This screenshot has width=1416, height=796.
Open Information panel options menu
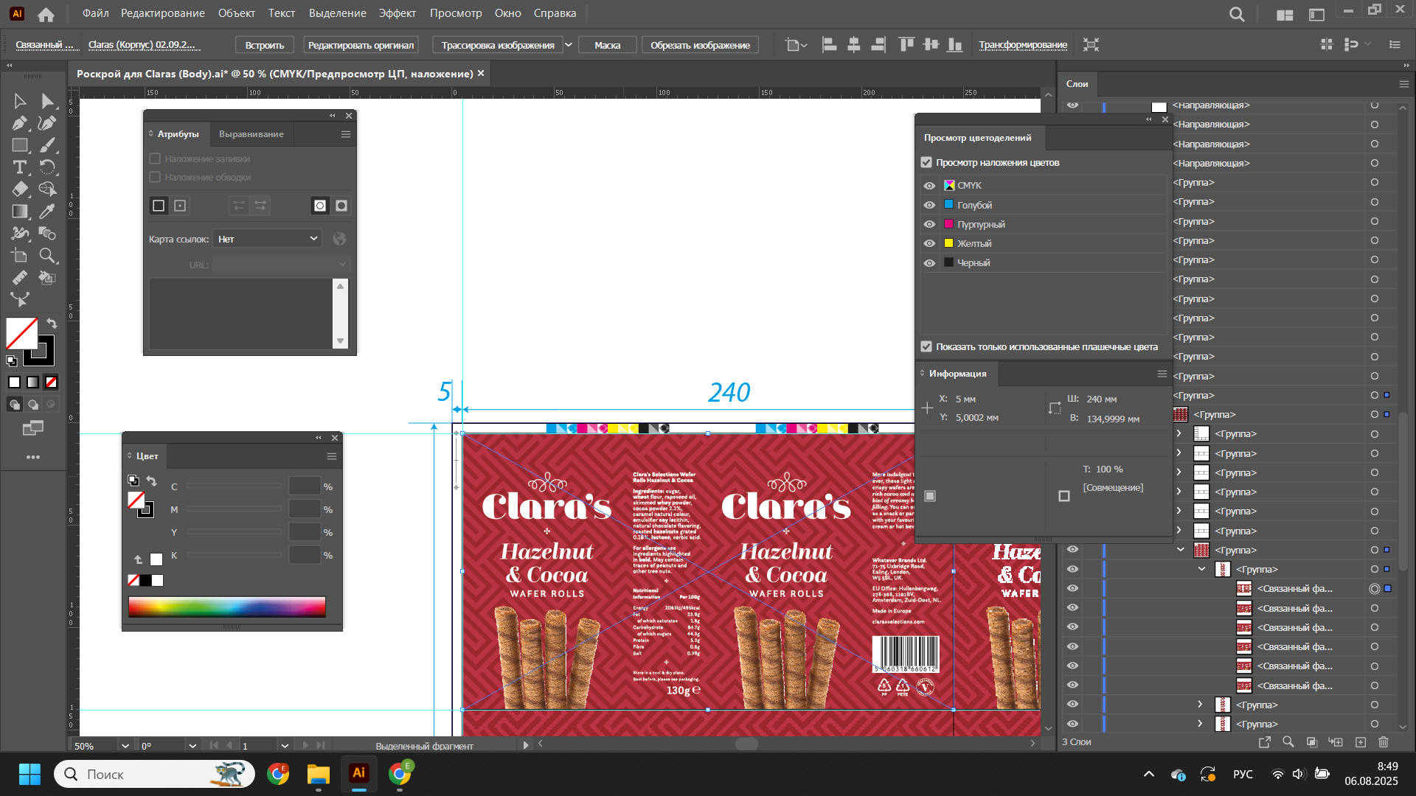pyautogui.click(x=1162, y=374)
